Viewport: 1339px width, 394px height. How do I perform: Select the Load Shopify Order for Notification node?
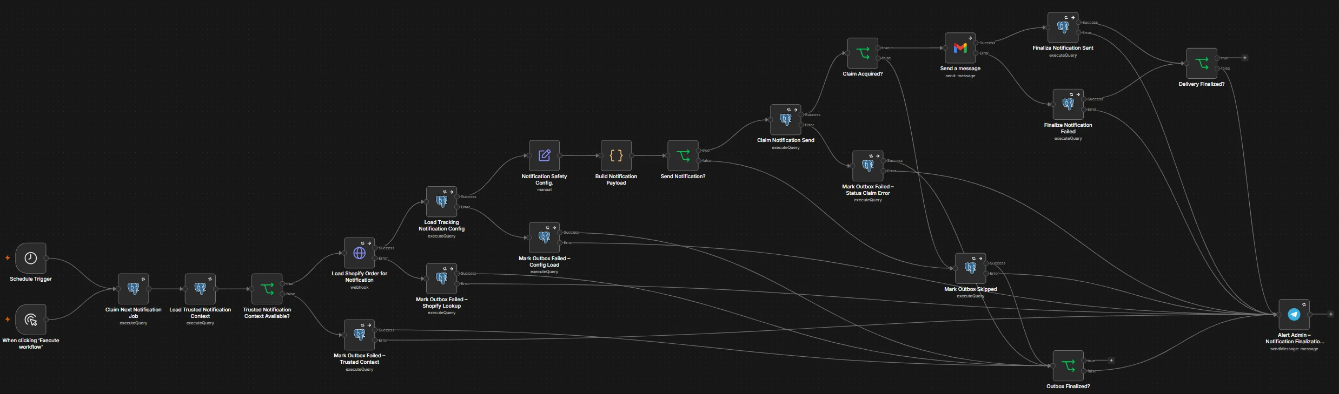tap(360, 253)
